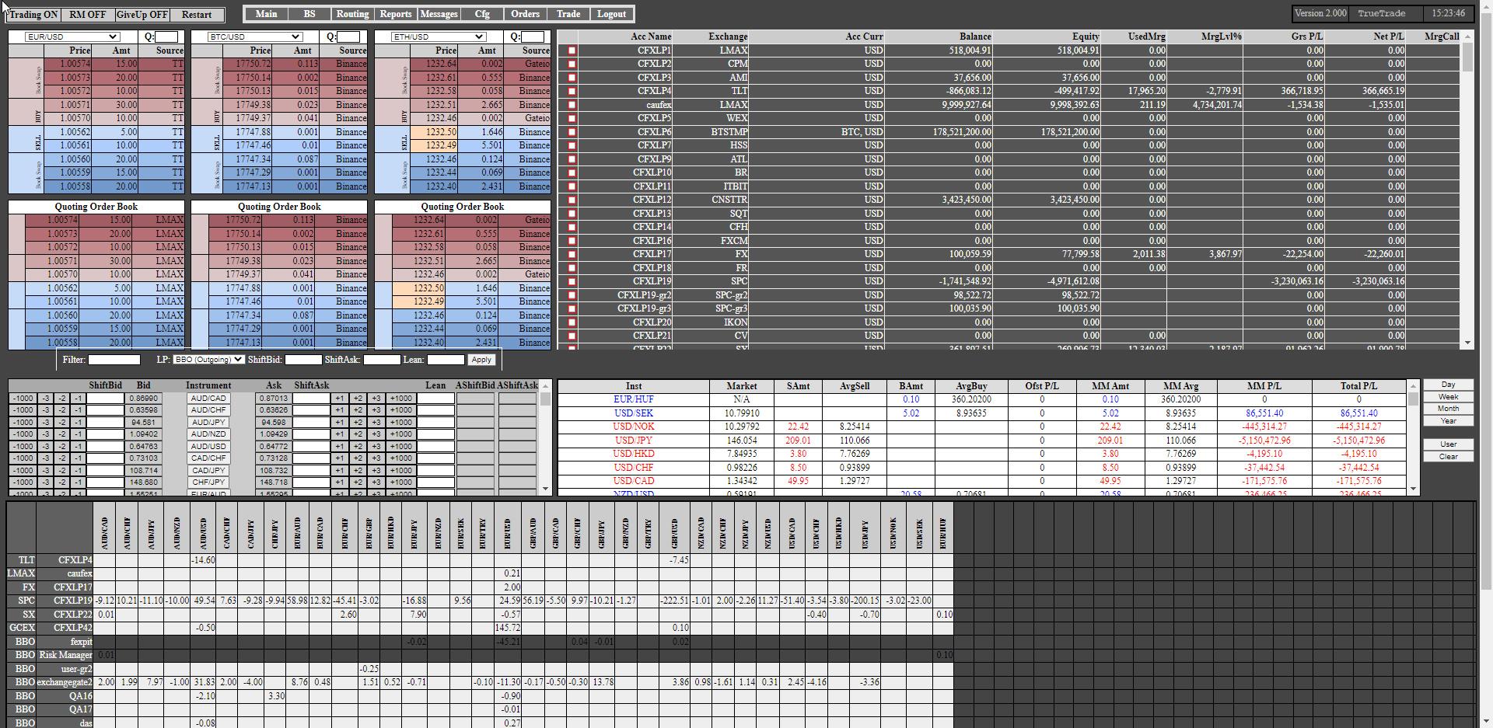Click the User button
The image size is (1493, 728).
click(1449, 444)
